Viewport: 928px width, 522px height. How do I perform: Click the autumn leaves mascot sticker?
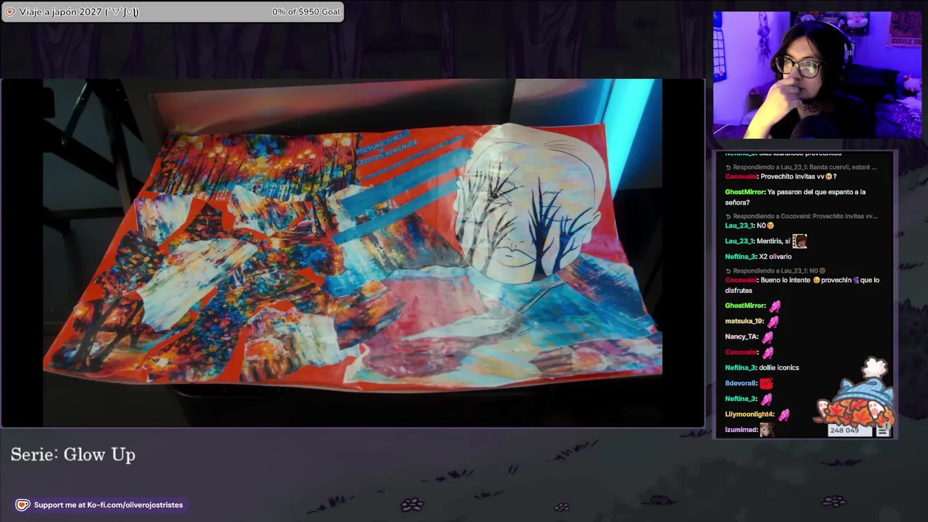[x=856, y=394]
